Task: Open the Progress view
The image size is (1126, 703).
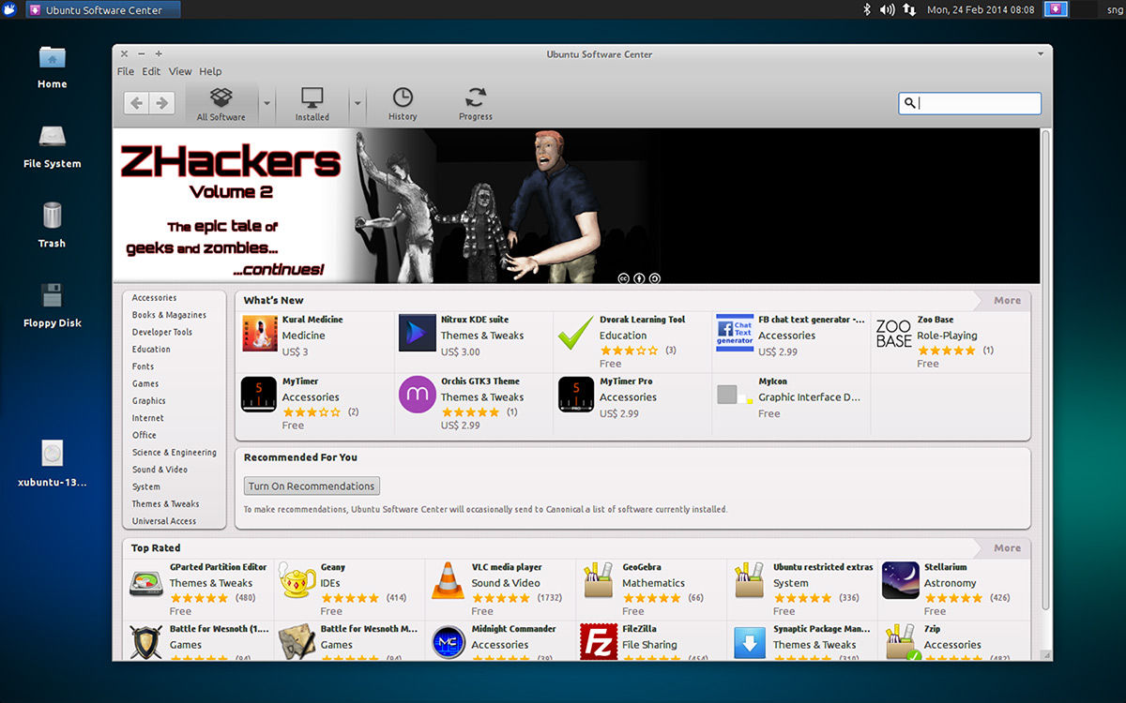Action: pos(476,103)
